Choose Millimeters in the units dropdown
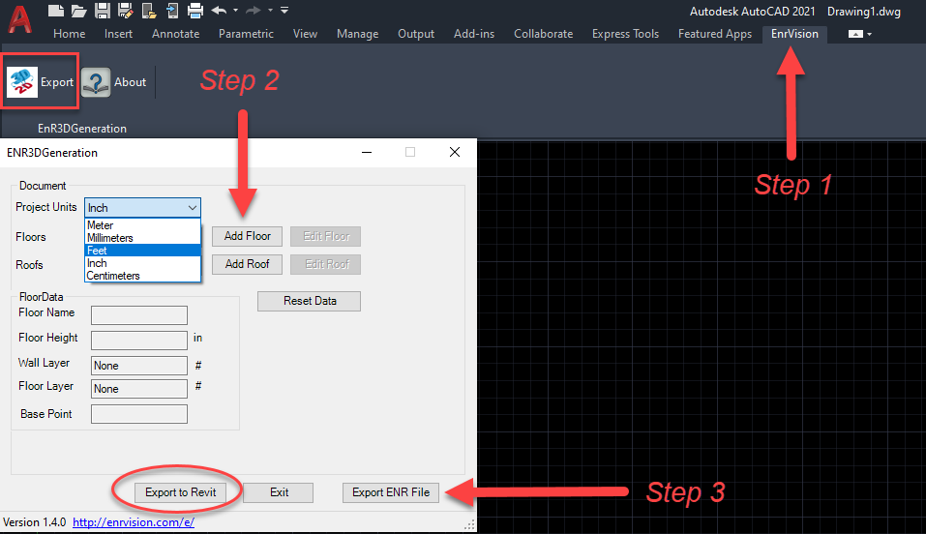 [x=142, y=238]
